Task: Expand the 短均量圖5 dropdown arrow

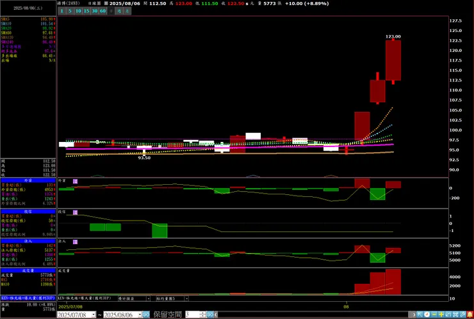Action: (x=186, y=299)
